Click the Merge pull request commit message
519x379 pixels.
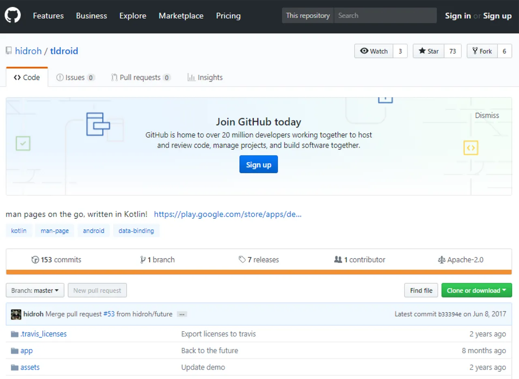point(74,314)
